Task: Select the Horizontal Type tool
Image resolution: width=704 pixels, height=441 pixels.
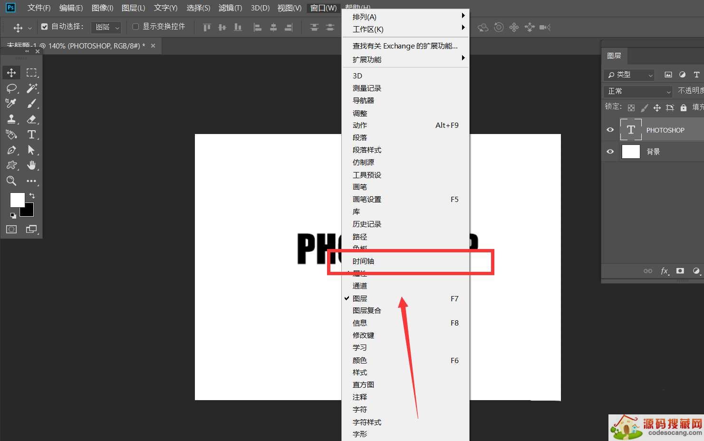Action: coord(31,134)
